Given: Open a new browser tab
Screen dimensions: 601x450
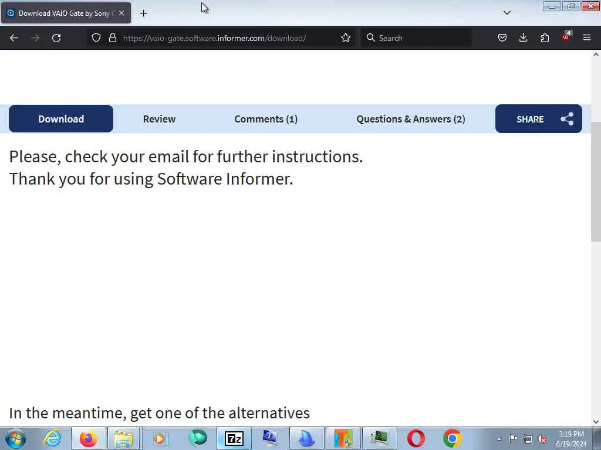Looking at the screenshot, I should click(x=143, y=13).
